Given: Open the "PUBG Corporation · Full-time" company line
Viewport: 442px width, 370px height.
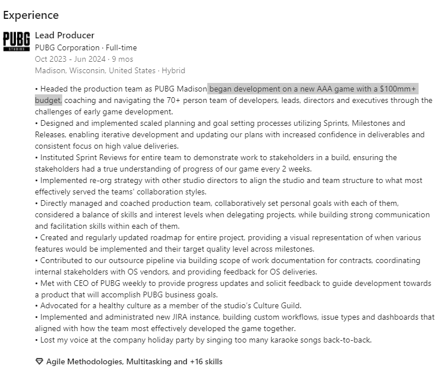Looking at the screenshot, I should coord(86,47).
